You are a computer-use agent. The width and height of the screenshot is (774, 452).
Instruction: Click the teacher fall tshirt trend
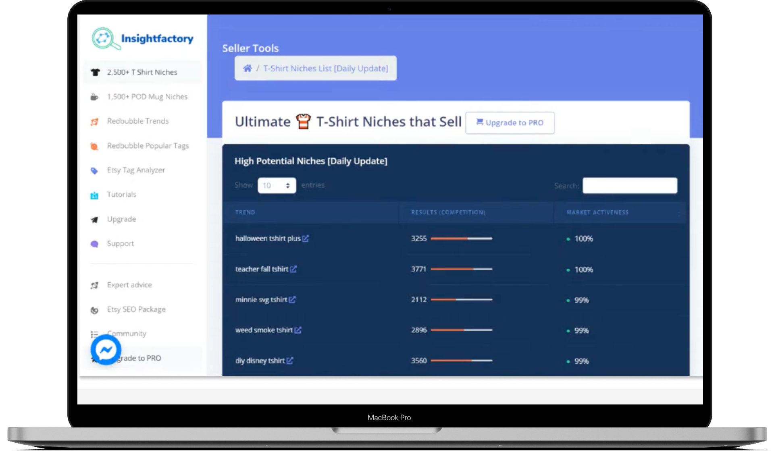point(262,269)
